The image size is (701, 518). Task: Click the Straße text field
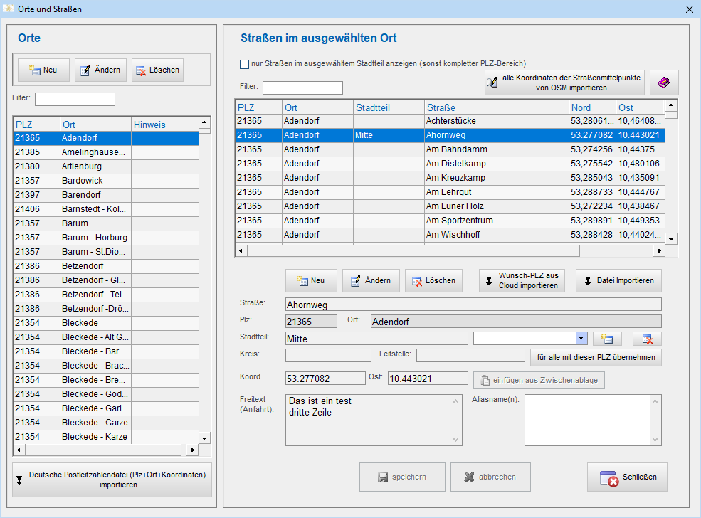pos(473,305)
